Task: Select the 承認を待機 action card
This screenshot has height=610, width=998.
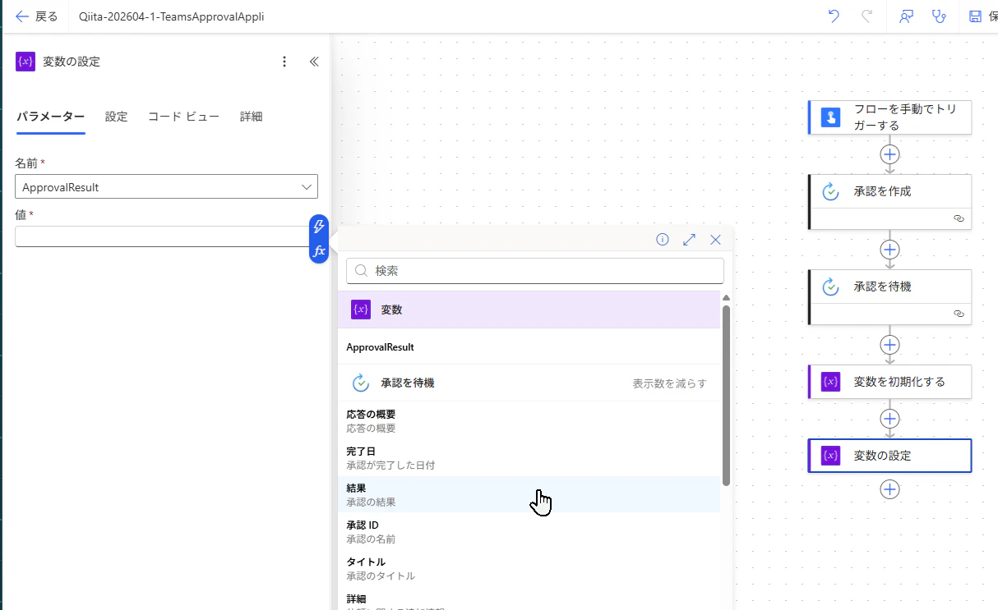Action: pyautogui.click(x=890, y=296)
